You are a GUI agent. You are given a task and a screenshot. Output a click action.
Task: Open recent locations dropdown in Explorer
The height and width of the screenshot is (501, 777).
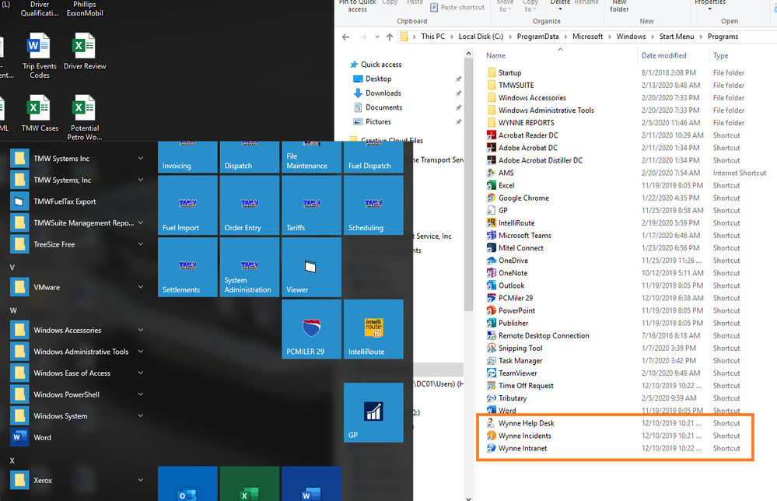[377, 37]
